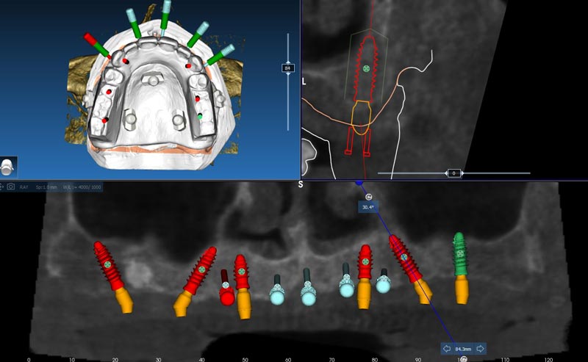This screenshot has height=362, width=588.
Task: Click the vertical slider handle showing 84
Action: tap(287, 68)
